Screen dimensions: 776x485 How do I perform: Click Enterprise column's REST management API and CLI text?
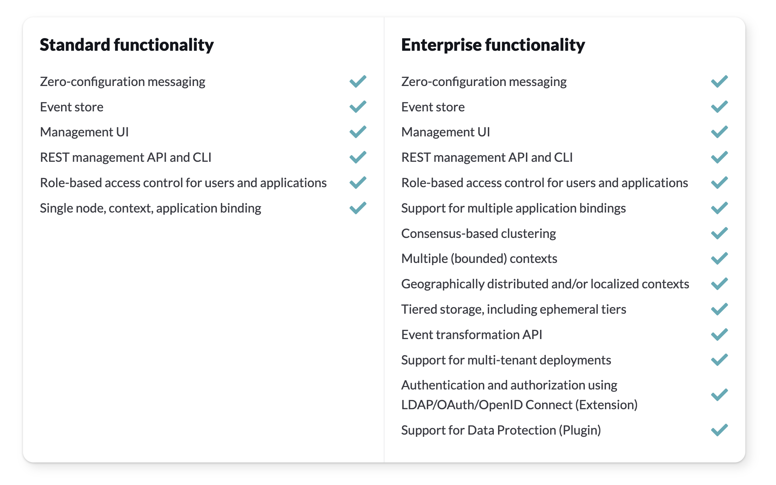pyautogui.click(x=487, y=158)
